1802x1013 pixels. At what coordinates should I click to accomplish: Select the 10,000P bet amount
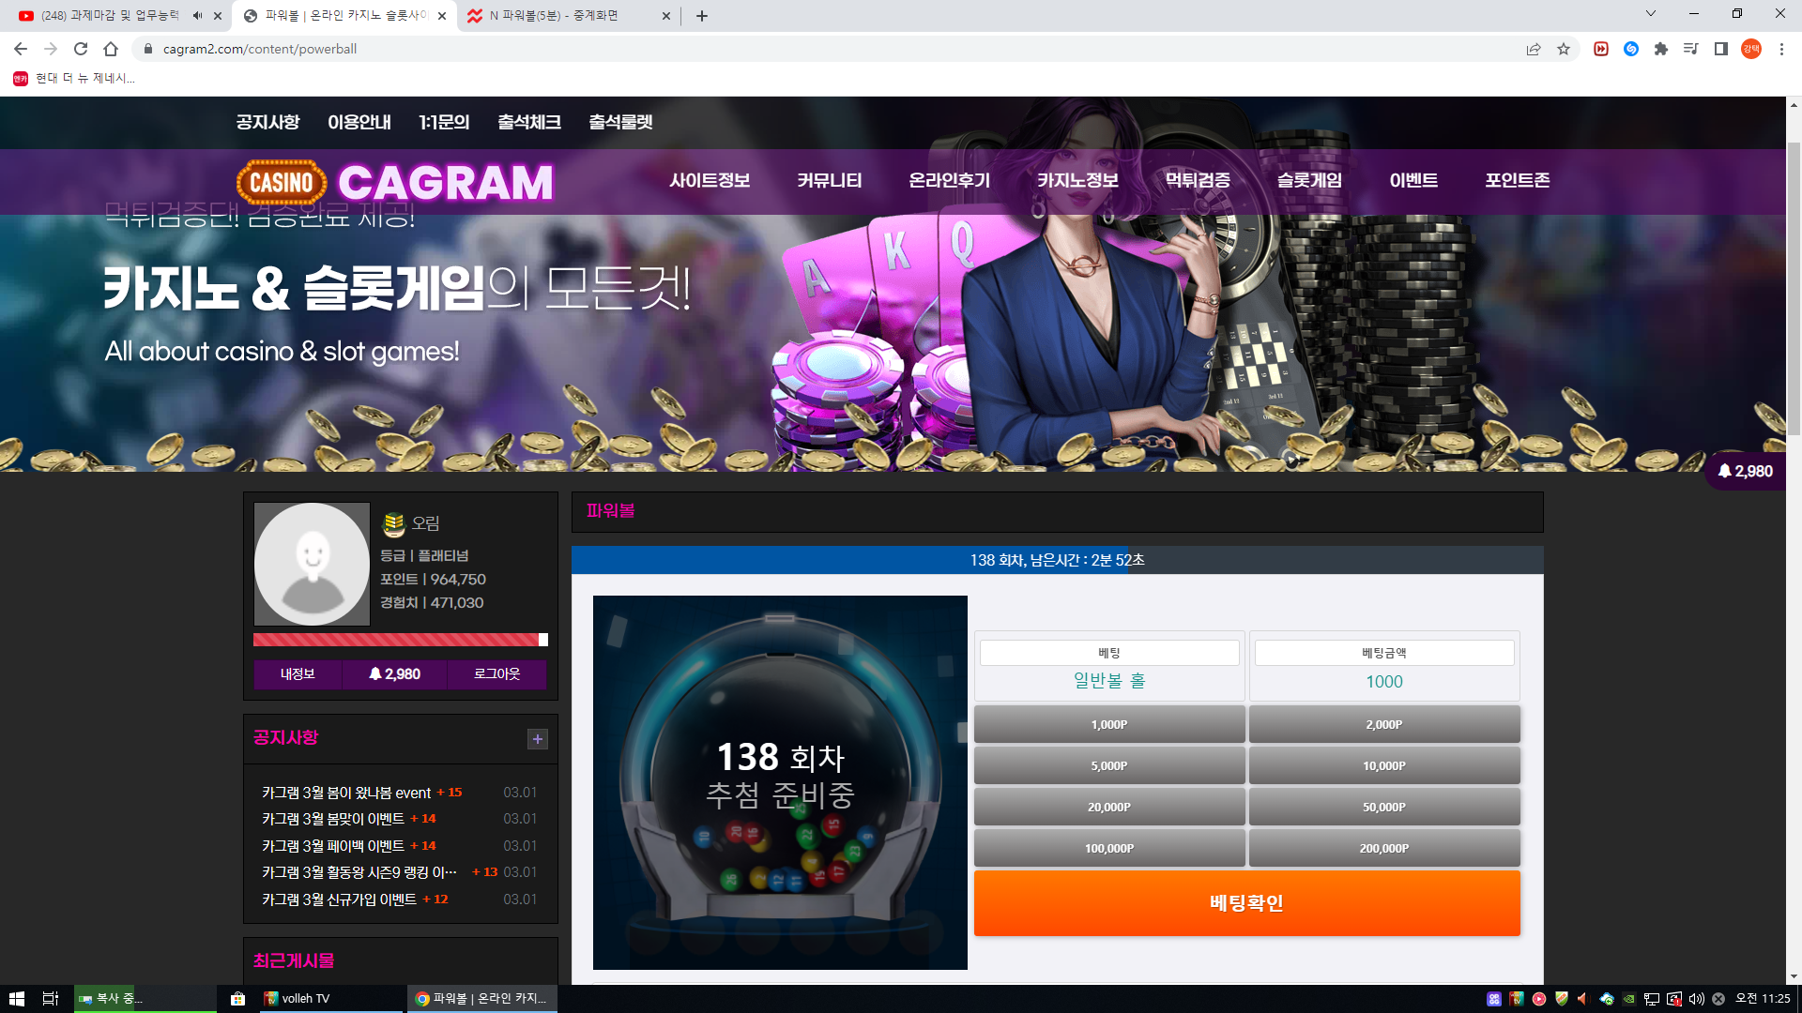1384,765
